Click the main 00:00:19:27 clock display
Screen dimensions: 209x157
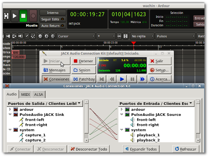tap(87, 14)
